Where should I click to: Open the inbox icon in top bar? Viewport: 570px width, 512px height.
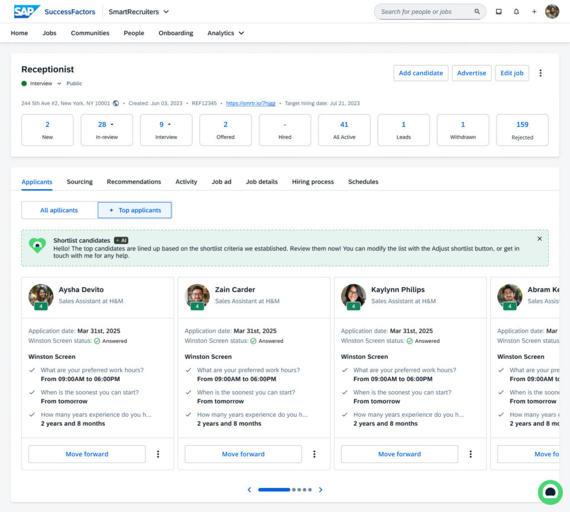pyautogui.click(x=499, y=12)
